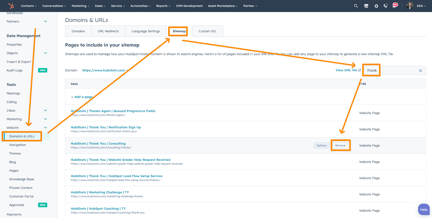
Task: Click the user avatar picture
Action: pos(410,6)
